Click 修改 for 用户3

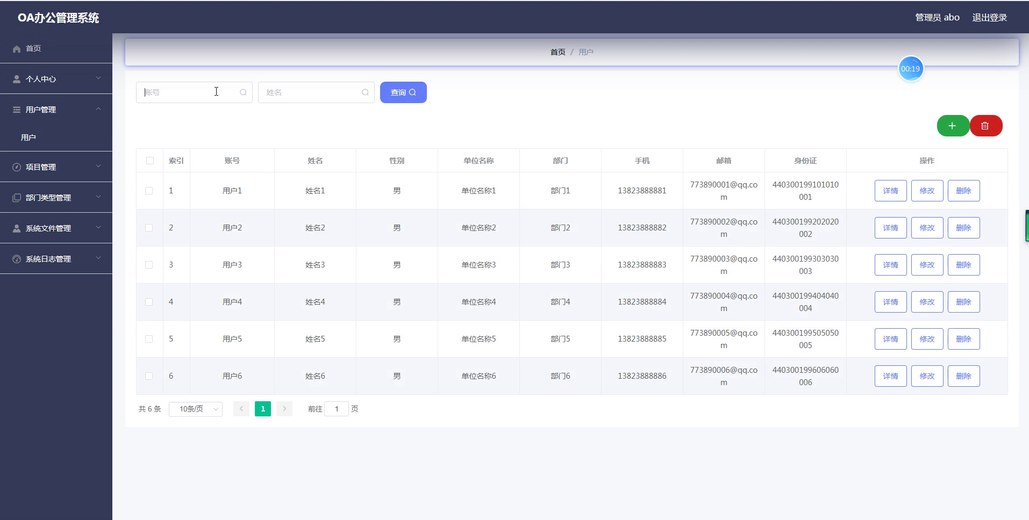(927, 265)
